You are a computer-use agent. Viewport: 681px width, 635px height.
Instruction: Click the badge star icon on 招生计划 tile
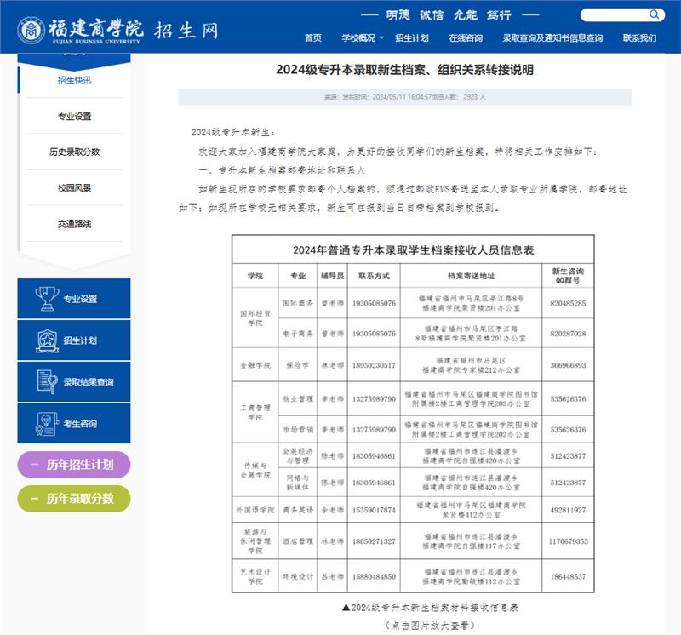tap(47, 340)
